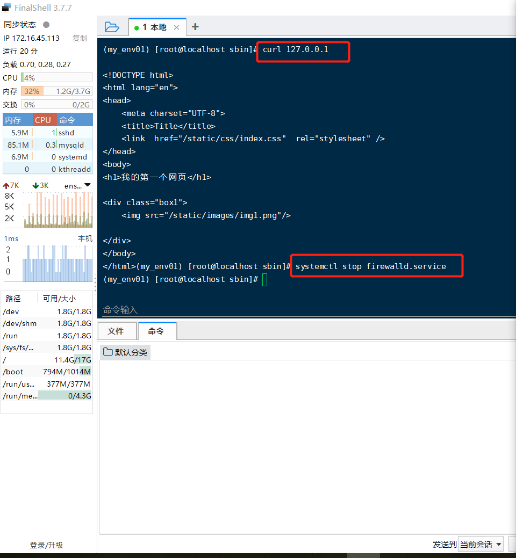Viewport: 516px width, 558px height.
Task: Switch to the 命令 bottom tab
Action: tap(157, 331)
